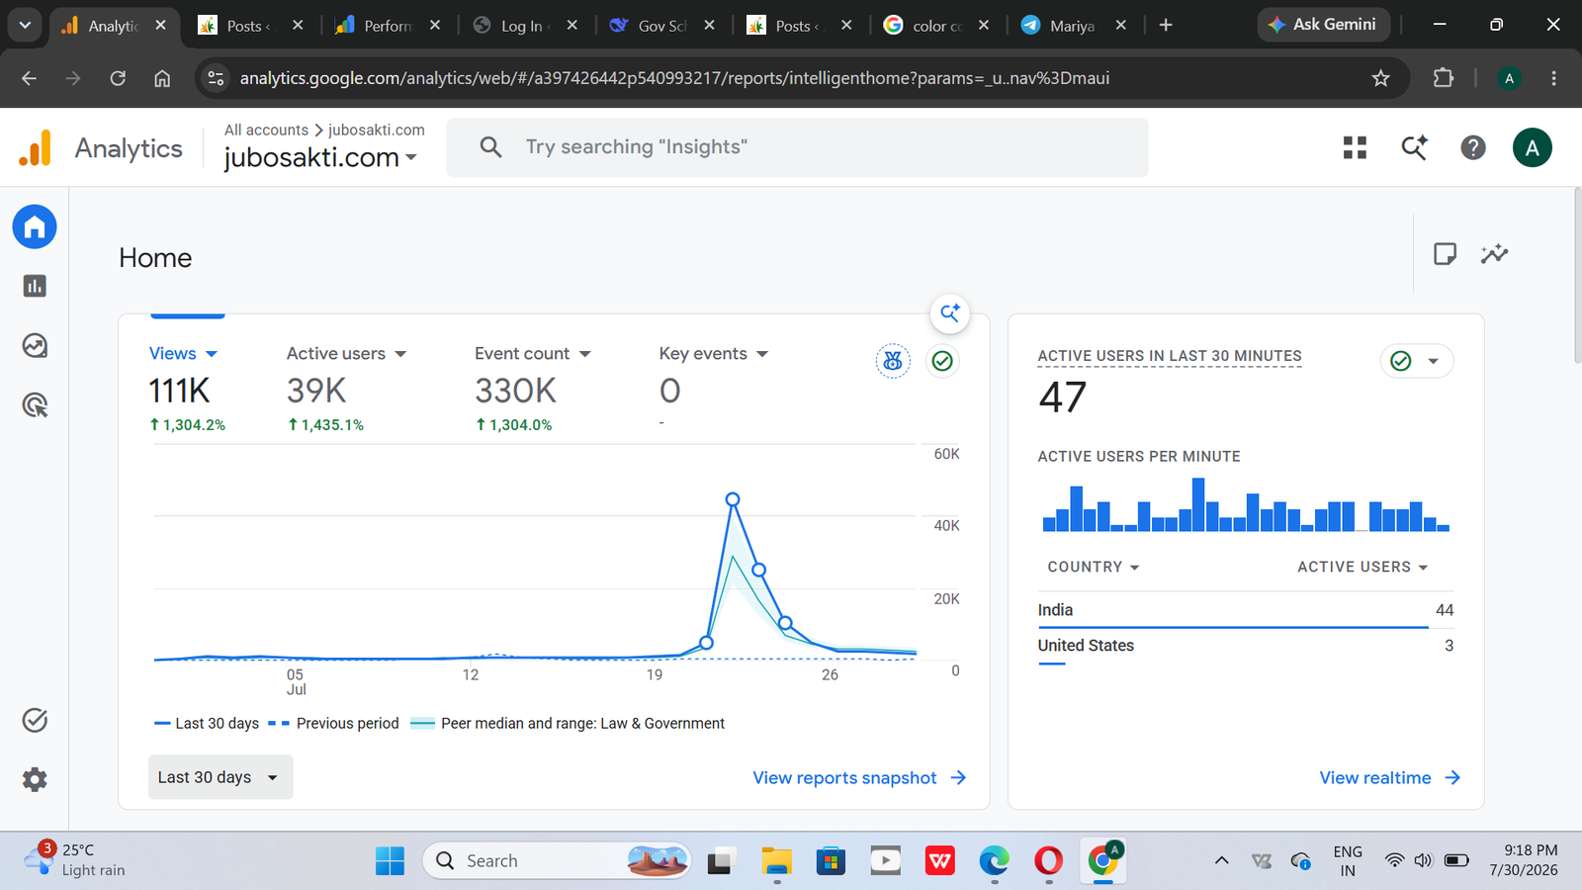
Task: Click View realtime link
Action: point(1389,778)
